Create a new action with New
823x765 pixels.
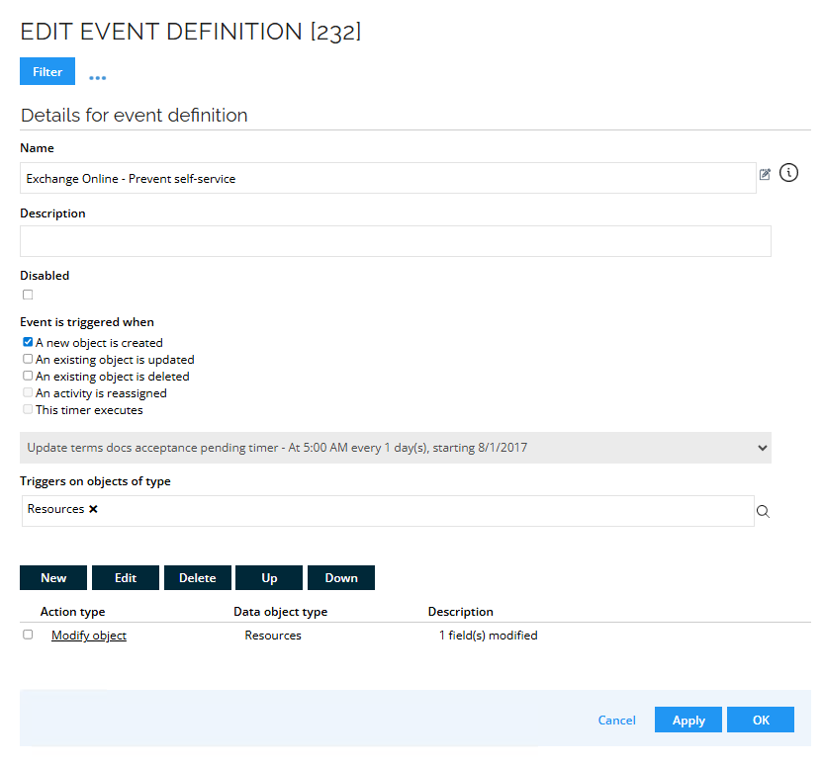pyautogui.click(x=52, y=577)
